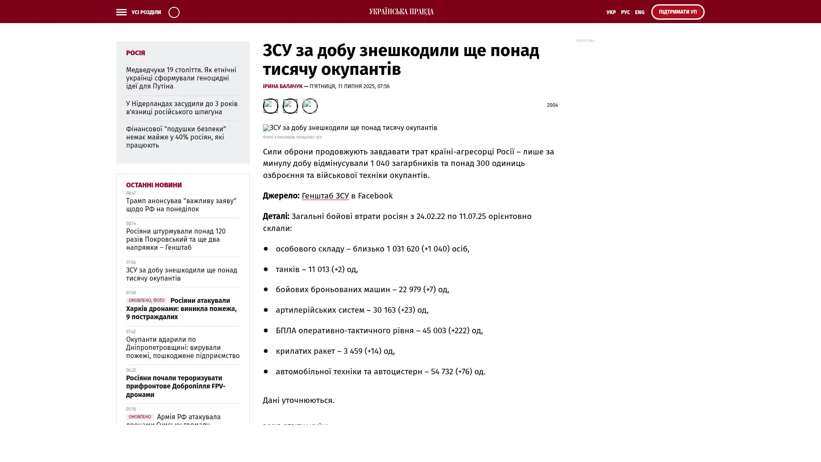Open the Генштаб ЗСУ source link

325,195
